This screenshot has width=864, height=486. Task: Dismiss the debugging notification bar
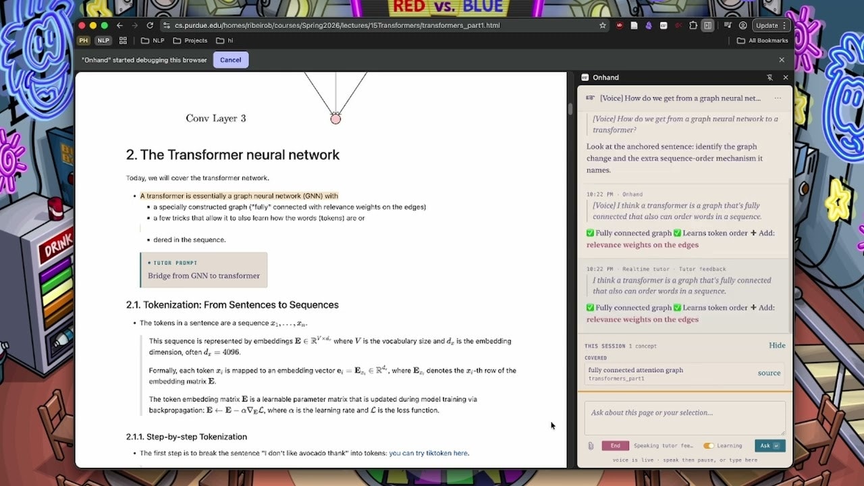[x=782, y=59]
